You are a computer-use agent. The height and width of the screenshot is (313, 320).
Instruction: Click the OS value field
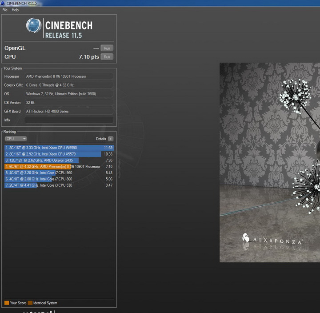coord(69,94)
